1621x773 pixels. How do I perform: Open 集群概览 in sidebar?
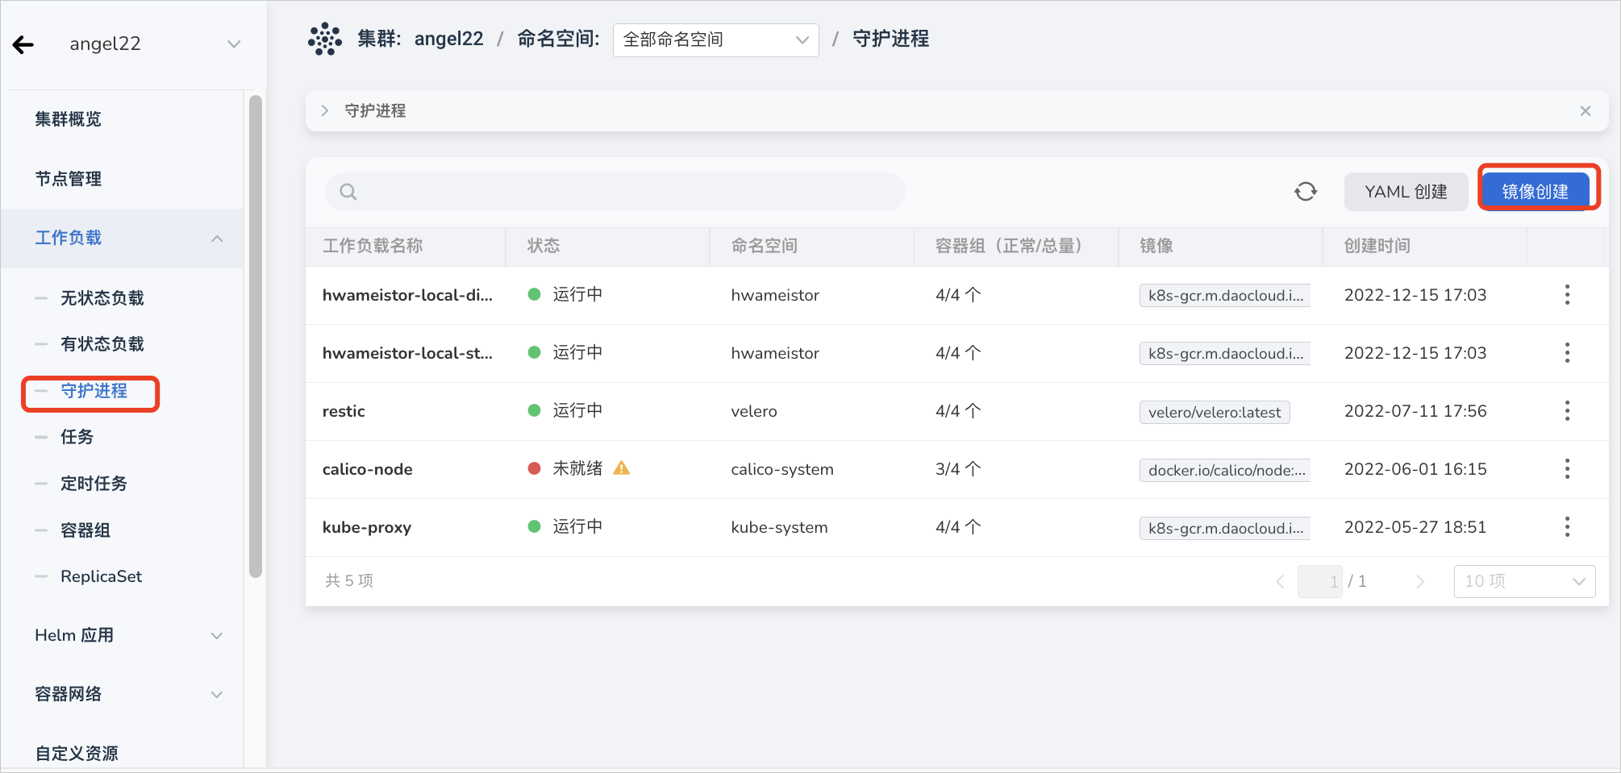pyautogui.click(x=69, y=119)
